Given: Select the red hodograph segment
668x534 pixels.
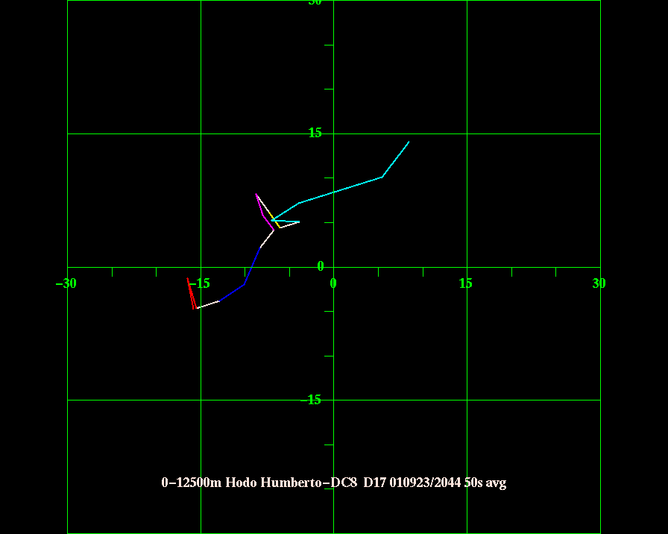Looking at the screenshot, I should pyautogui.click(x=192, y=294).
